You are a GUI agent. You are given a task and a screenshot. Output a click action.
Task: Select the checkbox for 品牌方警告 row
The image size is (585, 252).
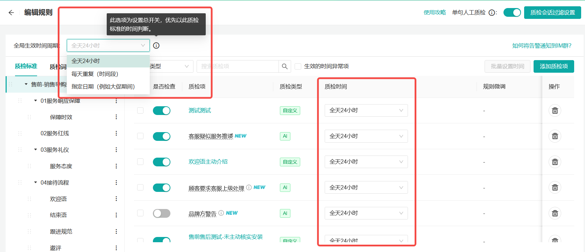point(140,213)
